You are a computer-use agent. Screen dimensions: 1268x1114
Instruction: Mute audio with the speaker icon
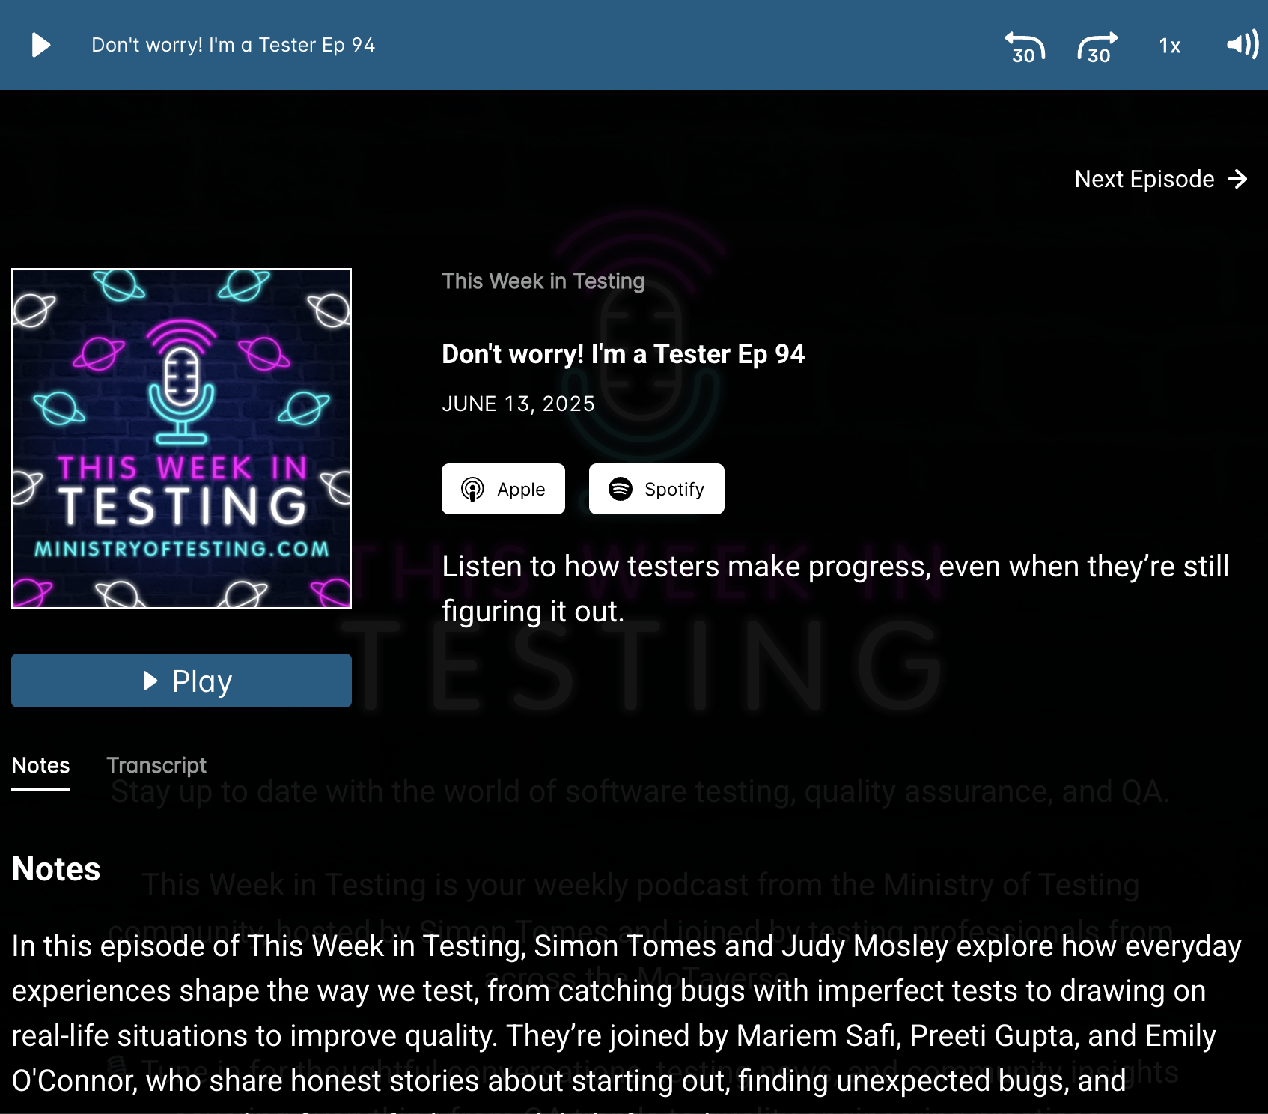(x=1243, y=44)
